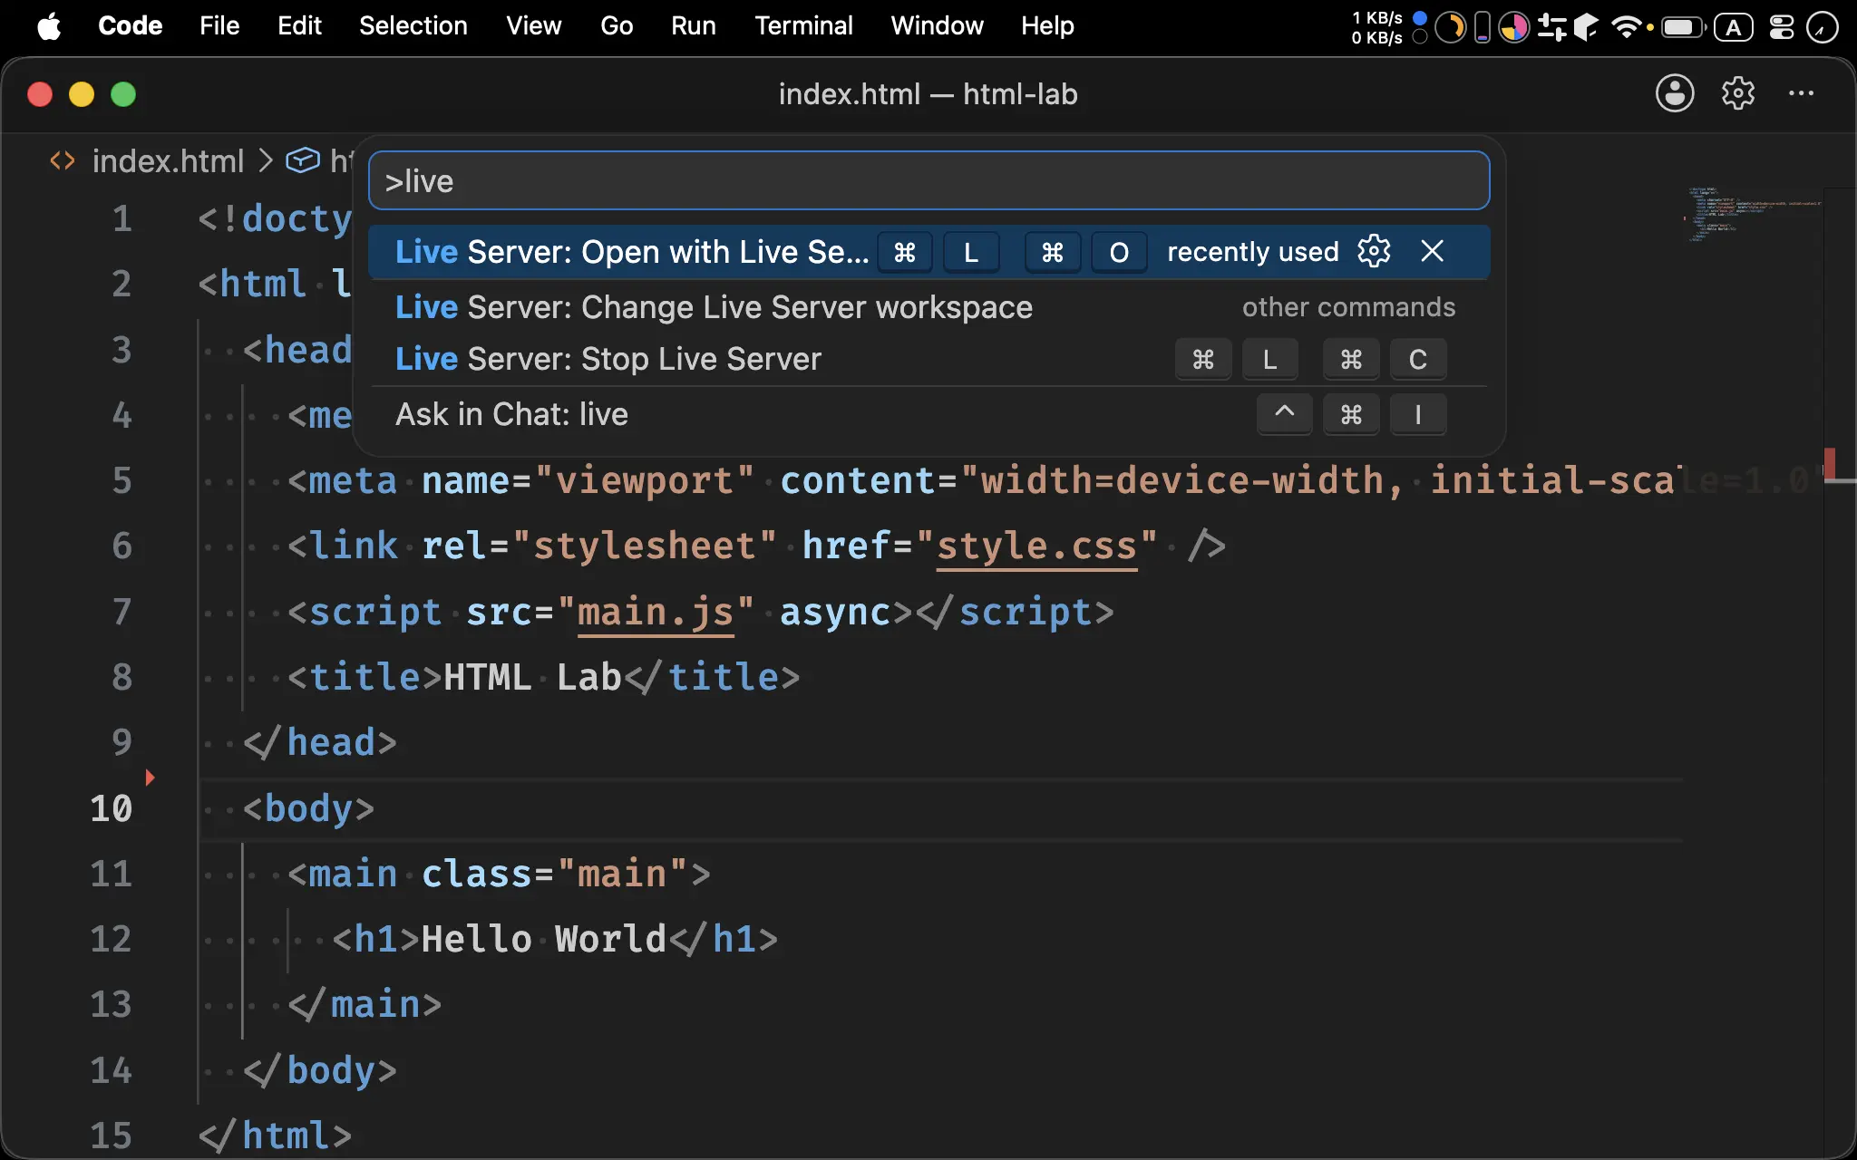
Task: Open the Help menu
Action: pyautogui.click(x=1047, y=26)
